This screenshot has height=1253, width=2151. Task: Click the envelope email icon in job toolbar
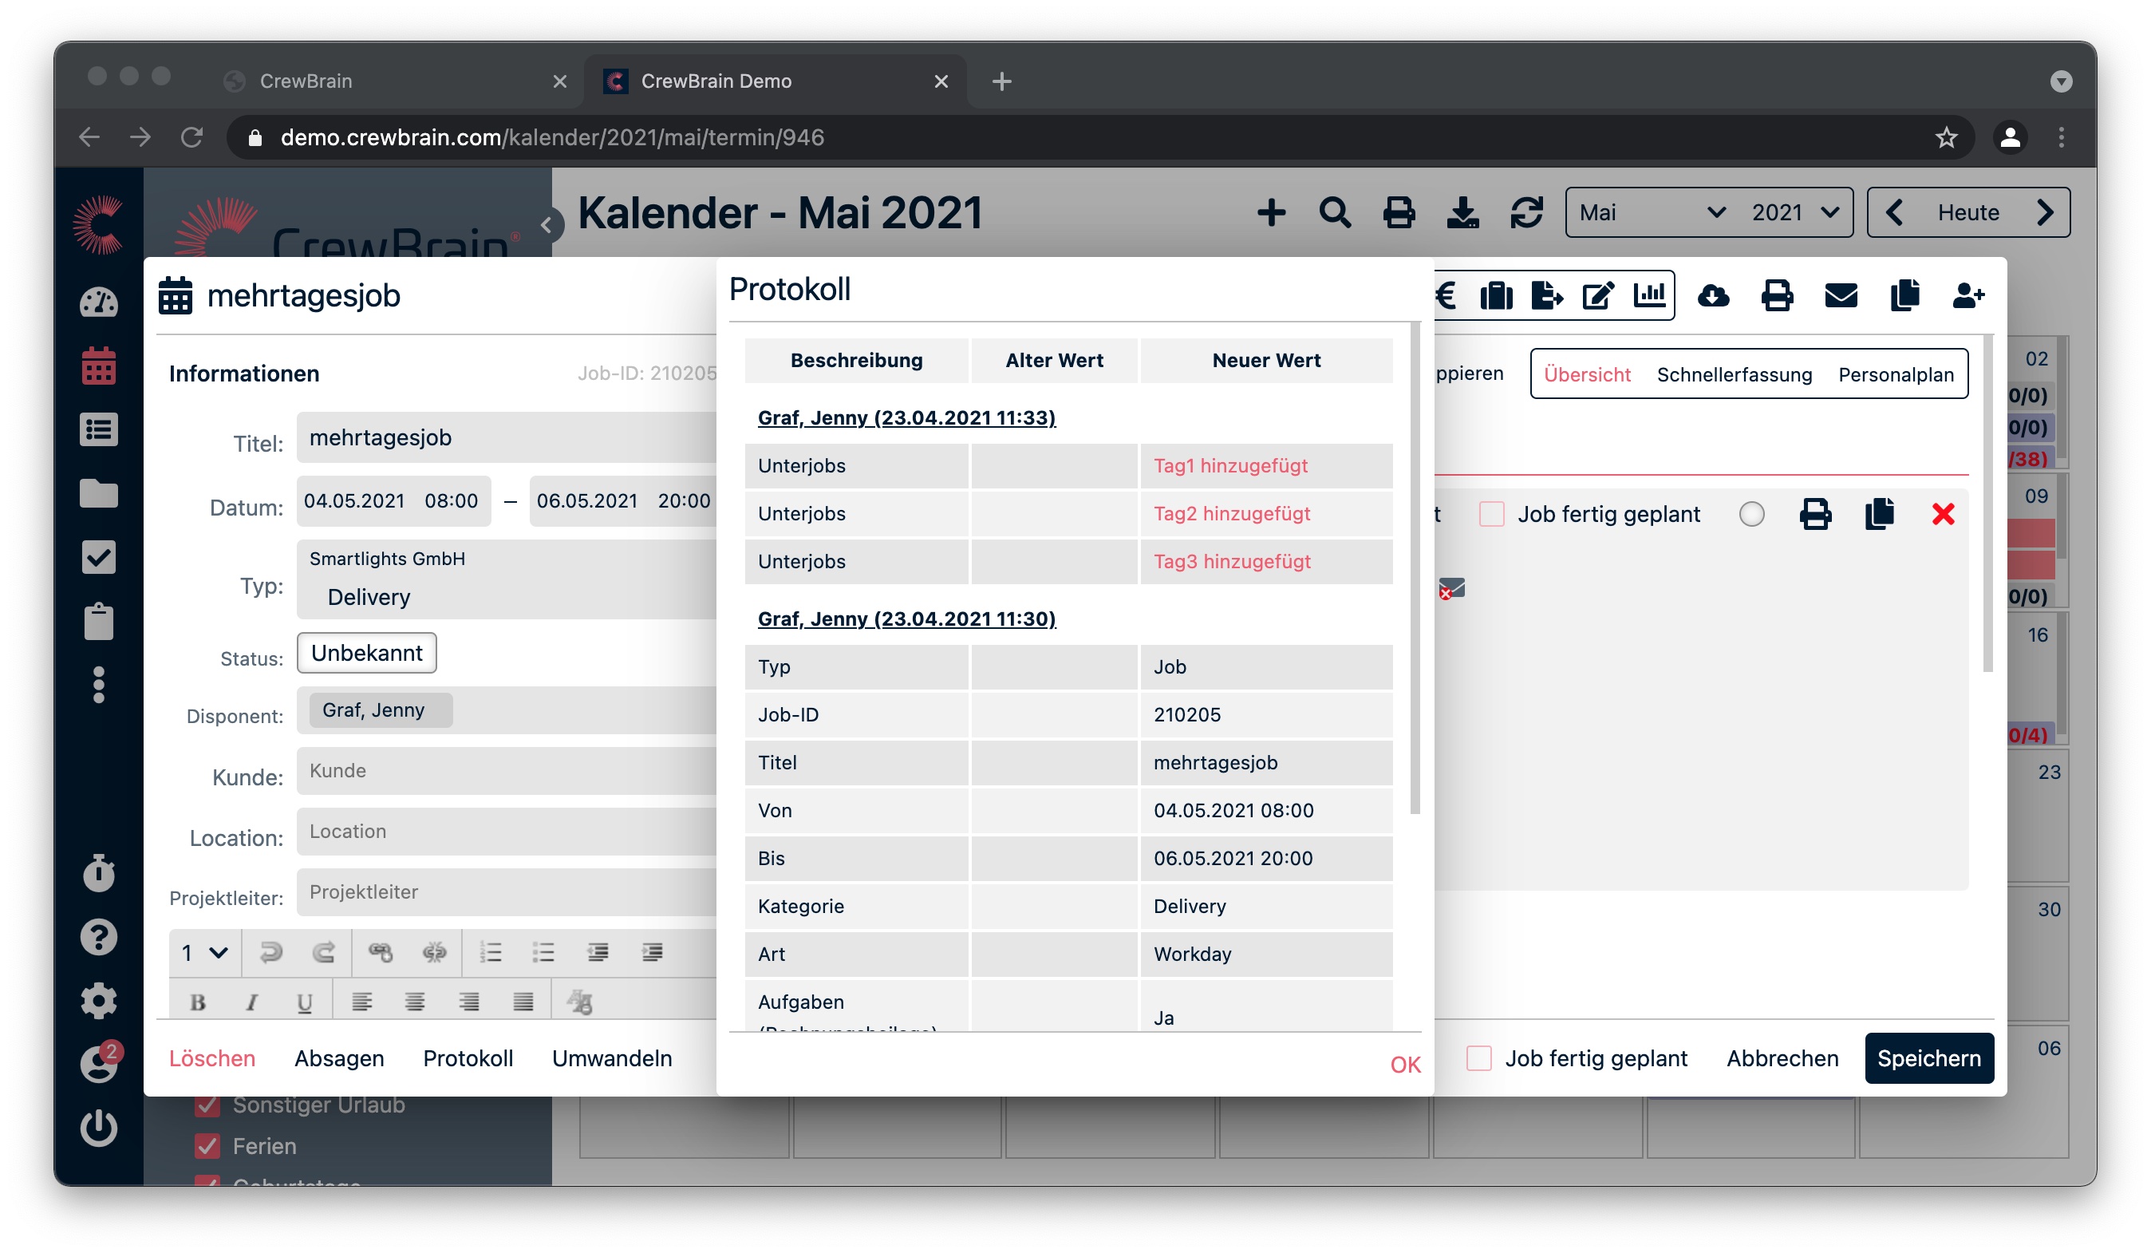[1841, 296]
